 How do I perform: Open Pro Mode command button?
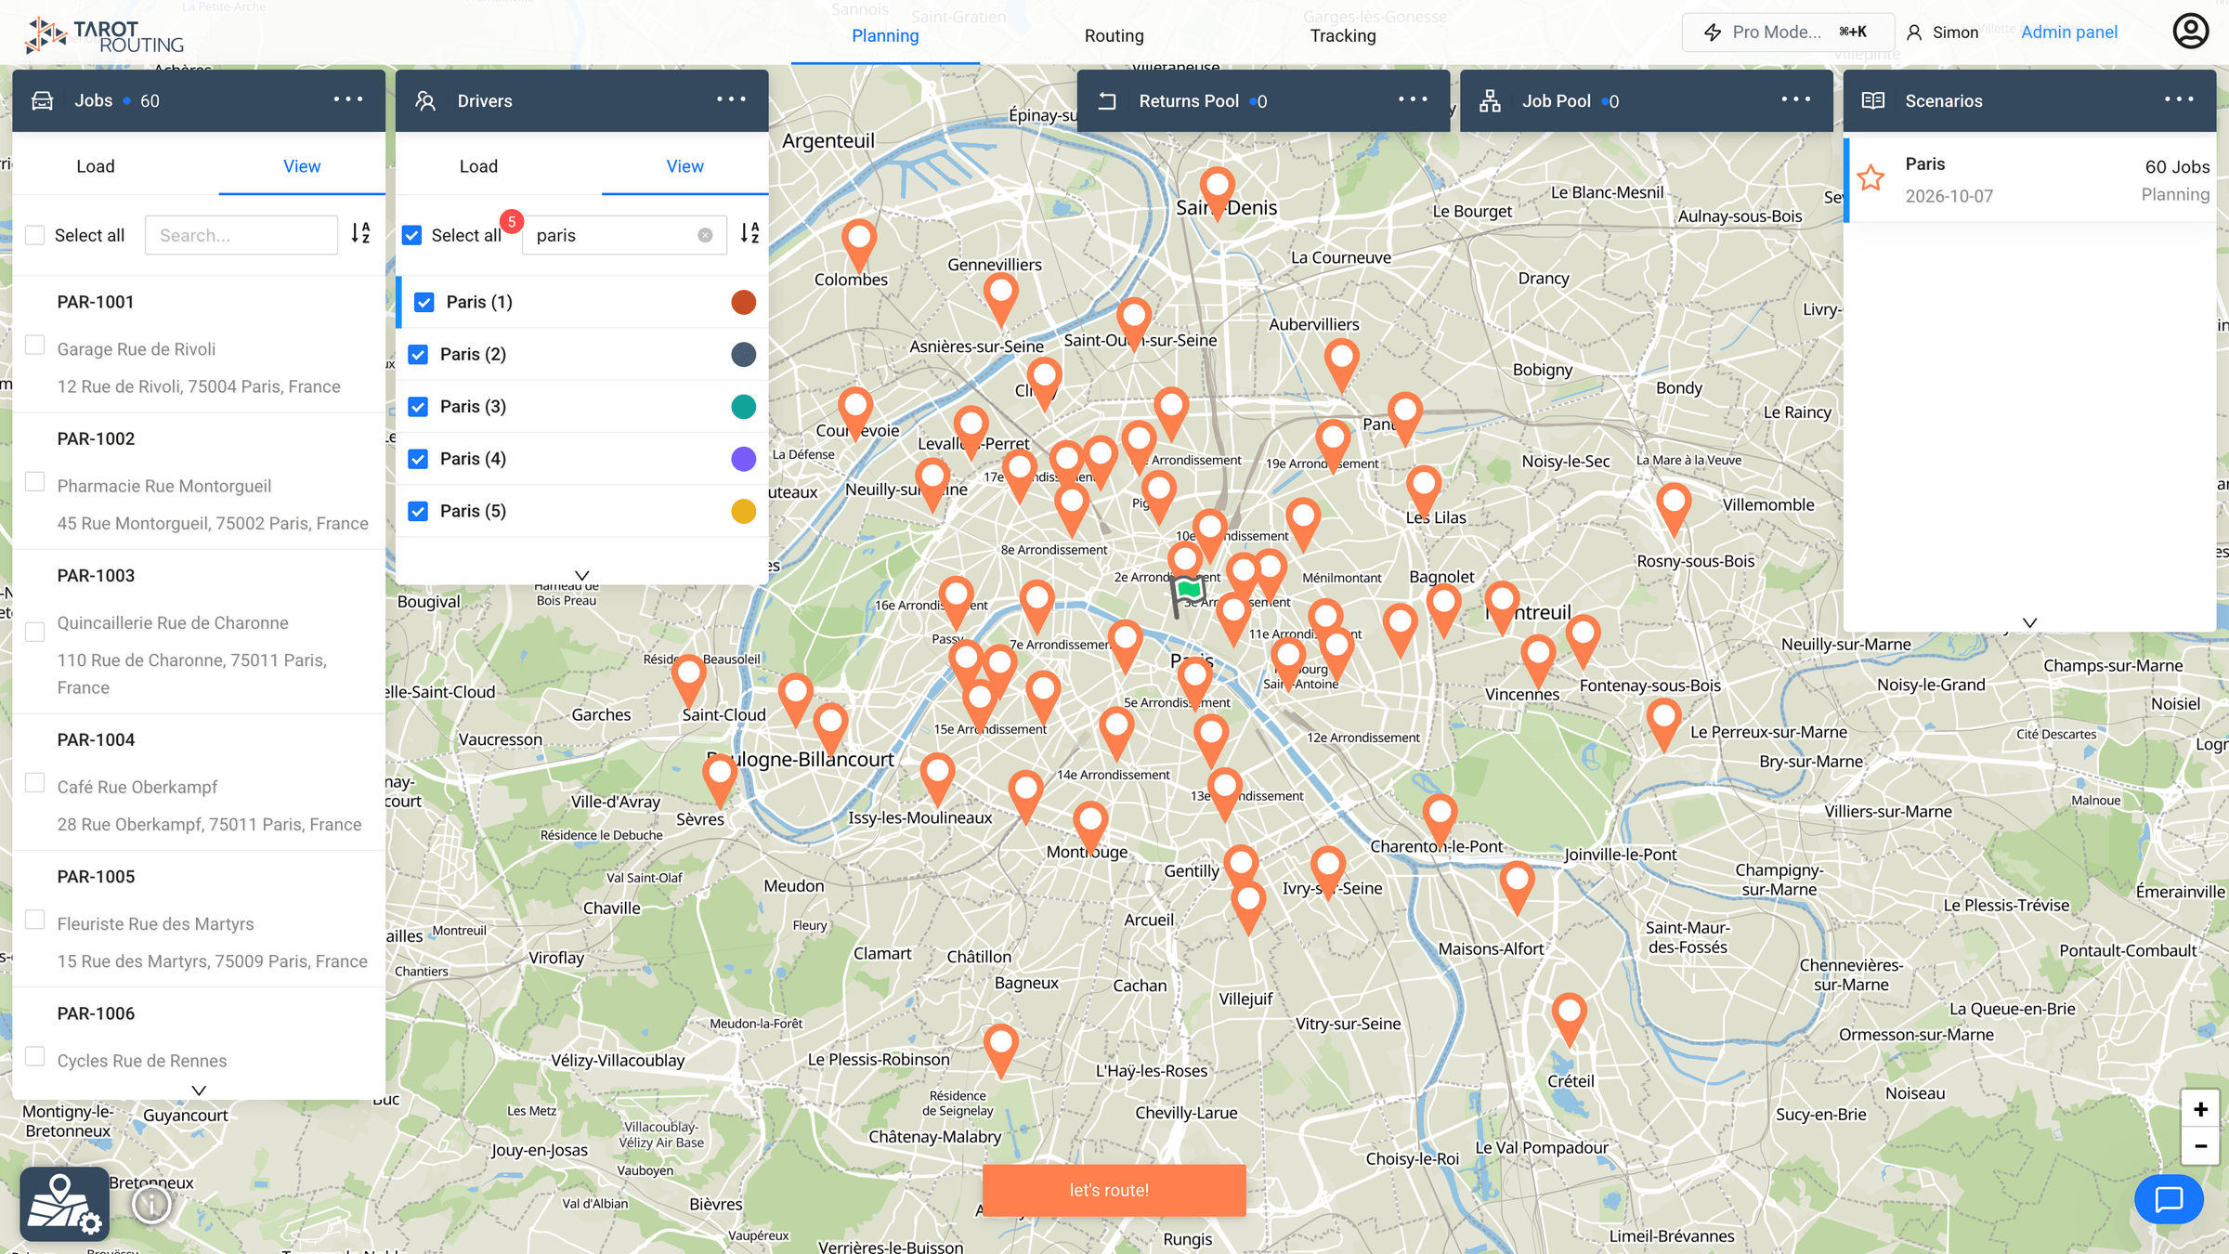click(x=1787, y=32)
